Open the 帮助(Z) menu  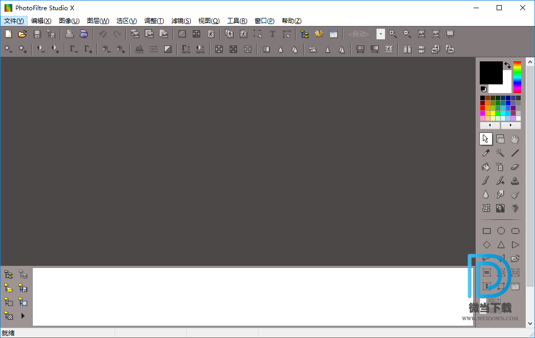click(x=292, y=21)
